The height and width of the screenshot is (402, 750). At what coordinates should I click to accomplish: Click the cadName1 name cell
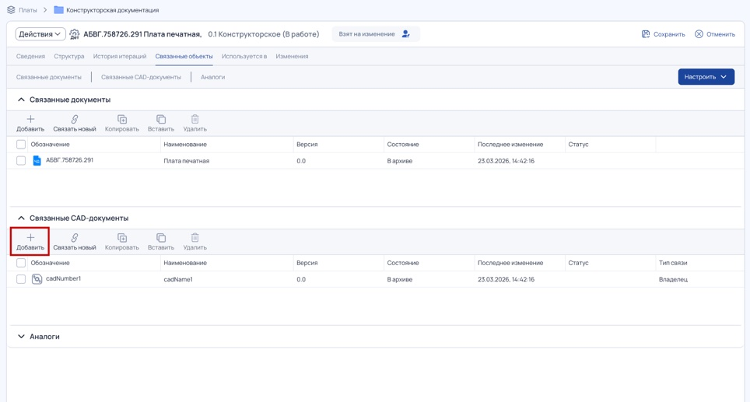(178, 280)
